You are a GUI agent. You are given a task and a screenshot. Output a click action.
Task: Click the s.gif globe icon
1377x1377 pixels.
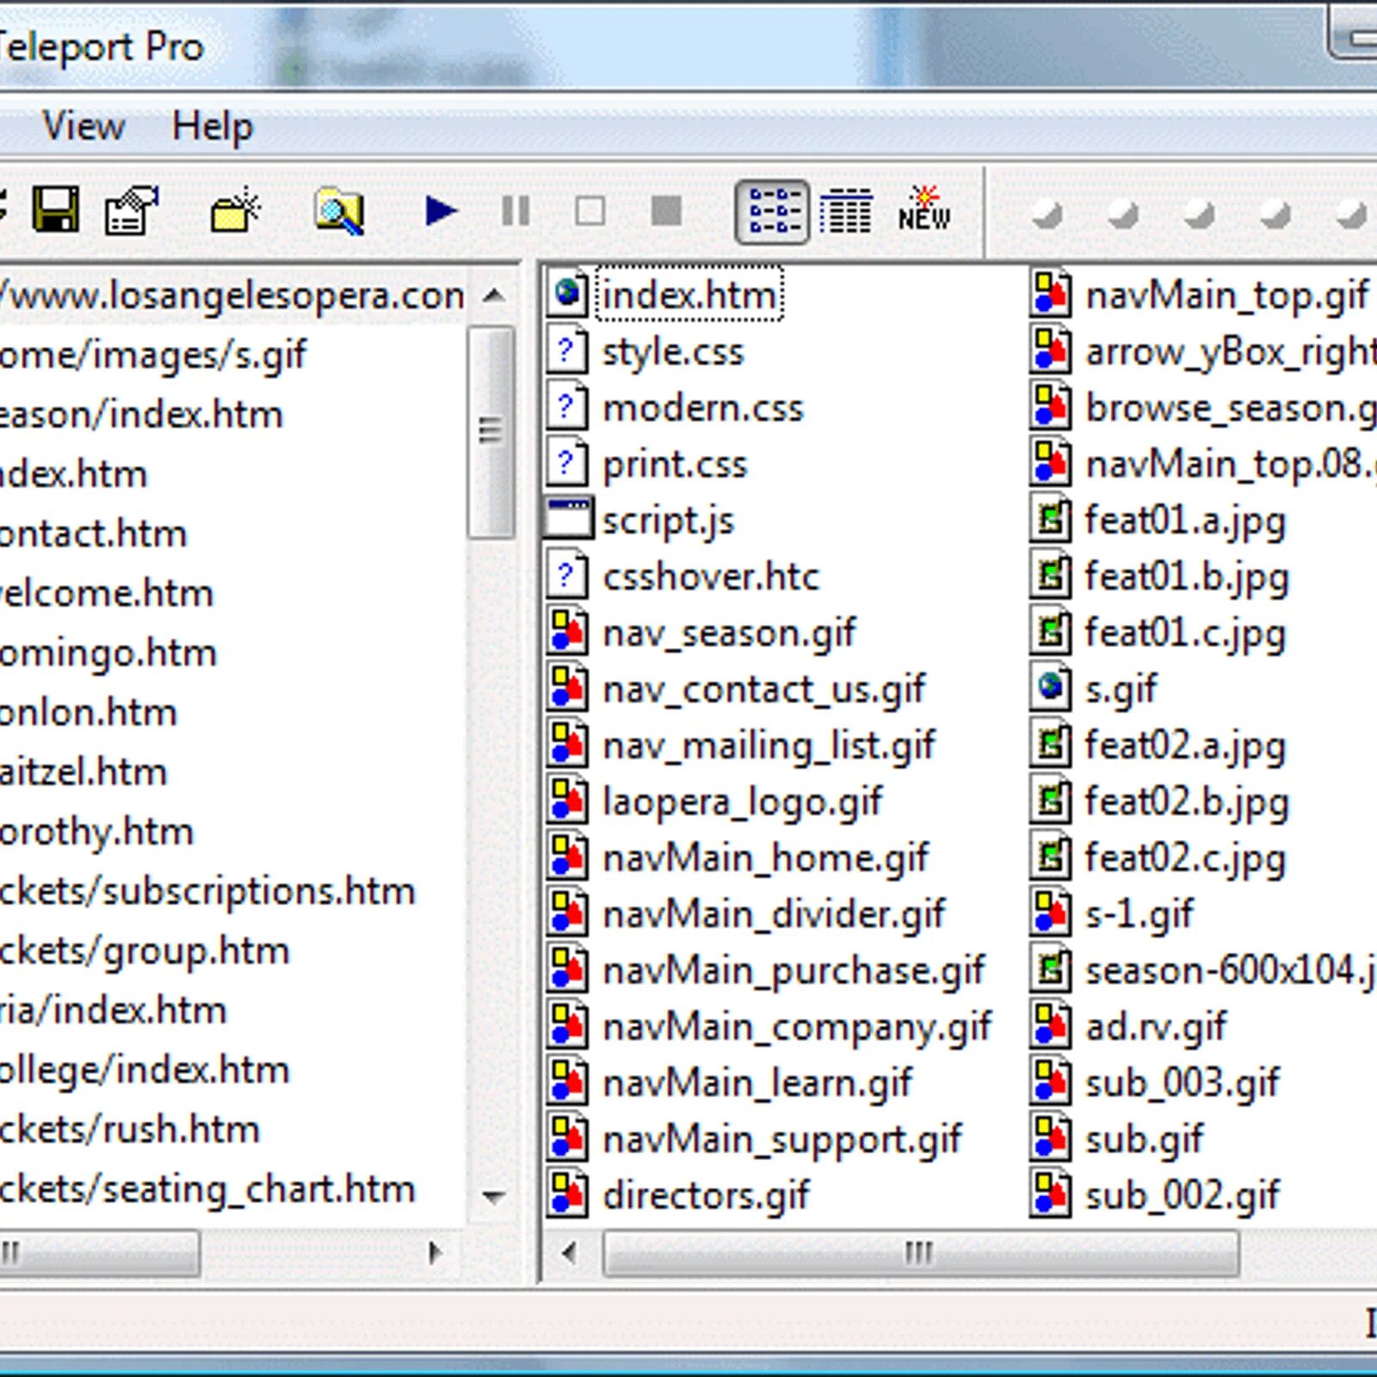pos(1051,688)
